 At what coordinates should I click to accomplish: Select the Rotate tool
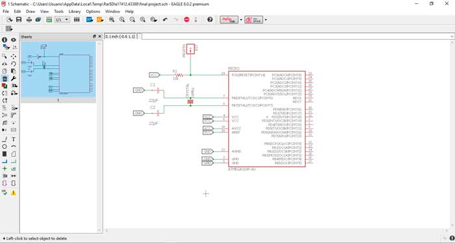pyautogui.click(x=14, y=64)
